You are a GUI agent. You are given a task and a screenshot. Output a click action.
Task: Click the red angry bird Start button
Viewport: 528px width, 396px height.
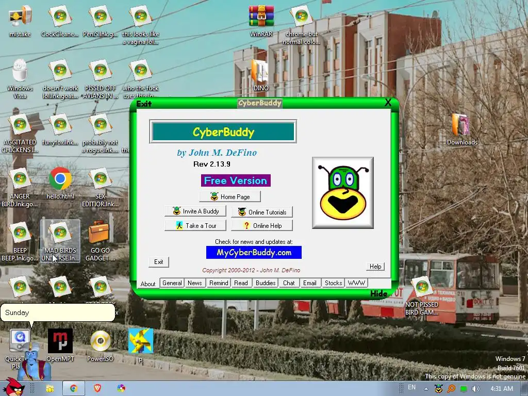coord(13,387)
